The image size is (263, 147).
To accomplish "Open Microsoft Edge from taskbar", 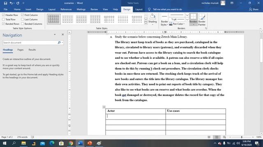I will coord(52,143).
